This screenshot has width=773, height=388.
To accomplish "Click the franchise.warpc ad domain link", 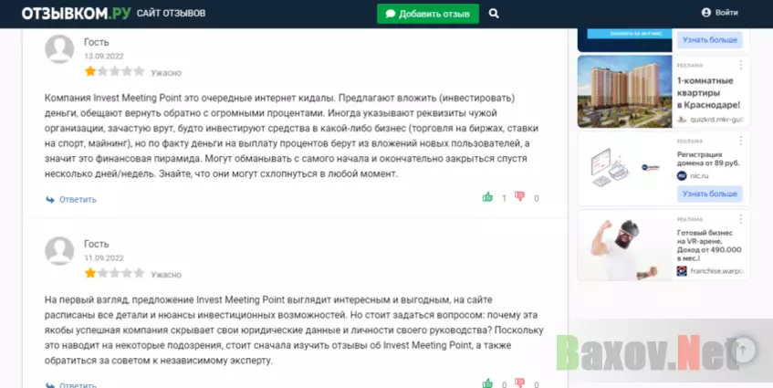I will click(x=716, y=271).
